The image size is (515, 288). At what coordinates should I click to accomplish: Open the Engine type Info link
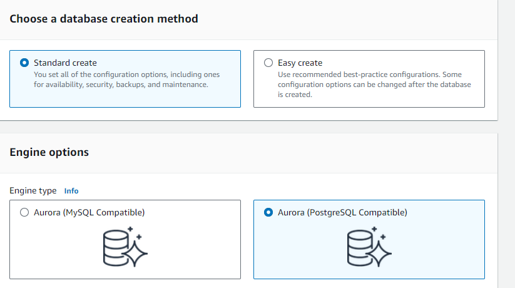[x=71, y=191]
